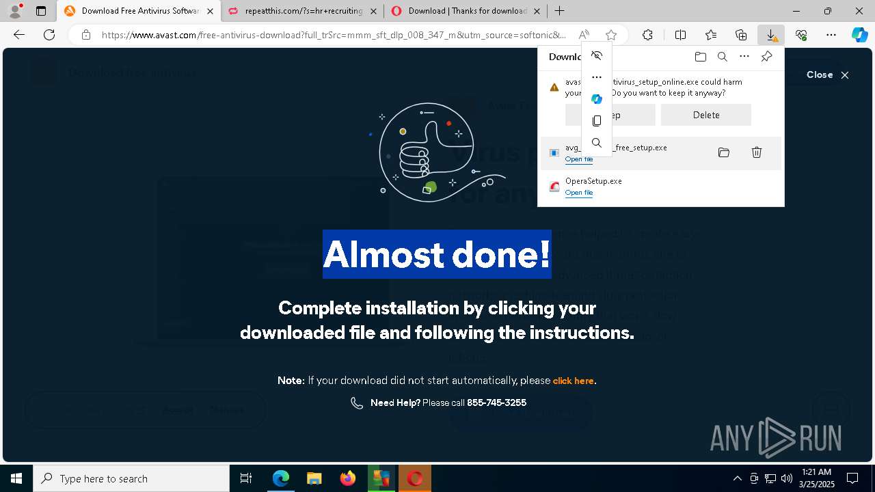Go back to the previous page
Viewport: 875px width, 492px height.
tap(19, 35)
